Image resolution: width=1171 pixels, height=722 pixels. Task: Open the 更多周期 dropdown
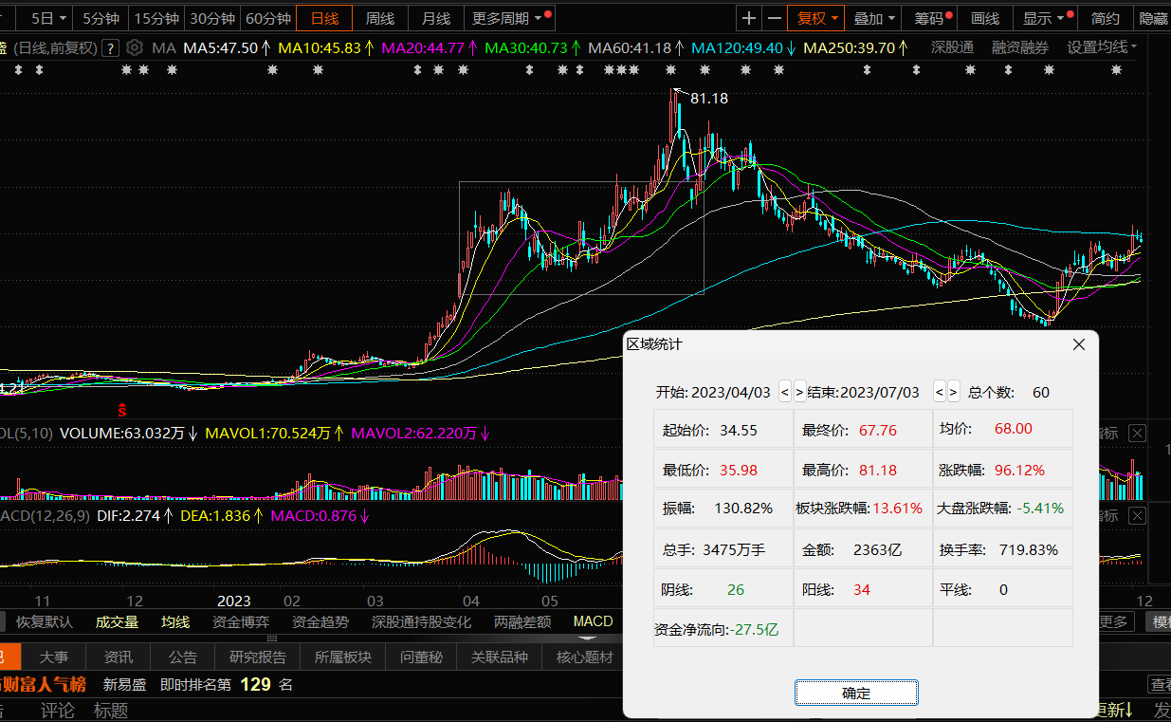(x=511, y=18)
